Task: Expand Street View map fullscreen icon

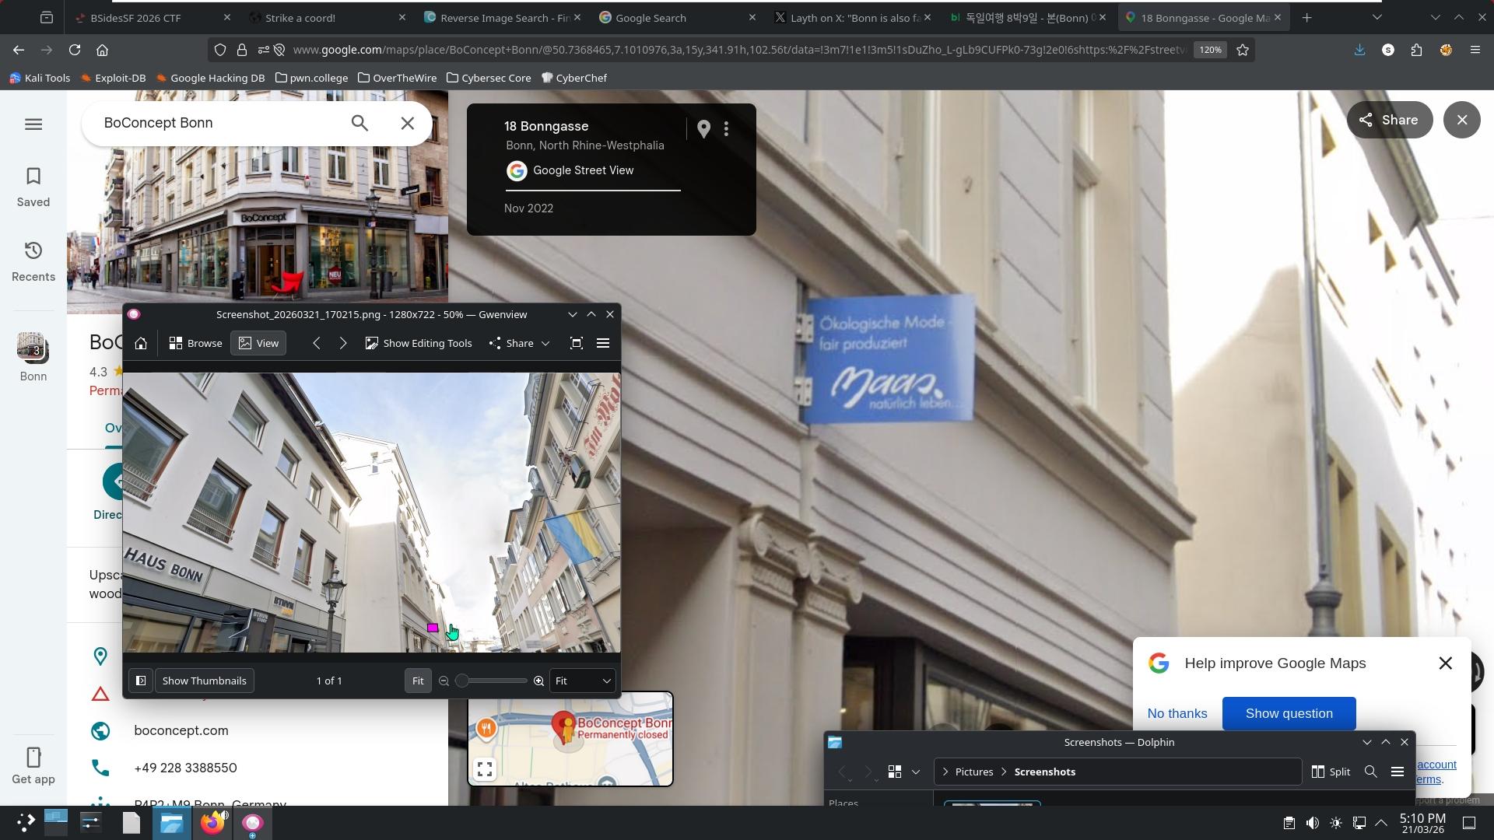Action: (x=485, y=769)
